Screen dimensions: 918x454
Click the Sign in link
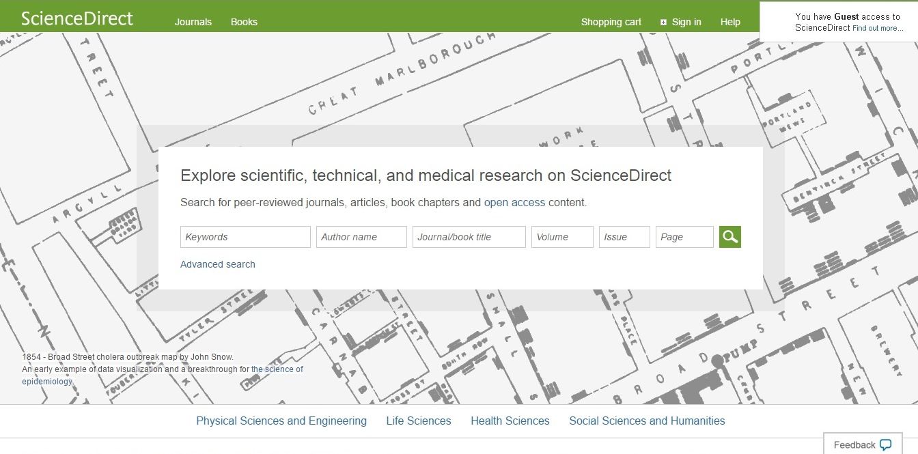click(686, 22)
